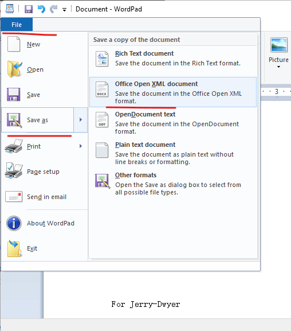This screenshot has width=291, height=331.
Task: Click the New blank document icon
Action: tap(14, 44)
